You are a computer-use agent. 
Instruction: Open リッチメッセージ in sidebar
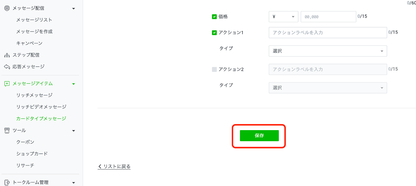pos(34,95)
